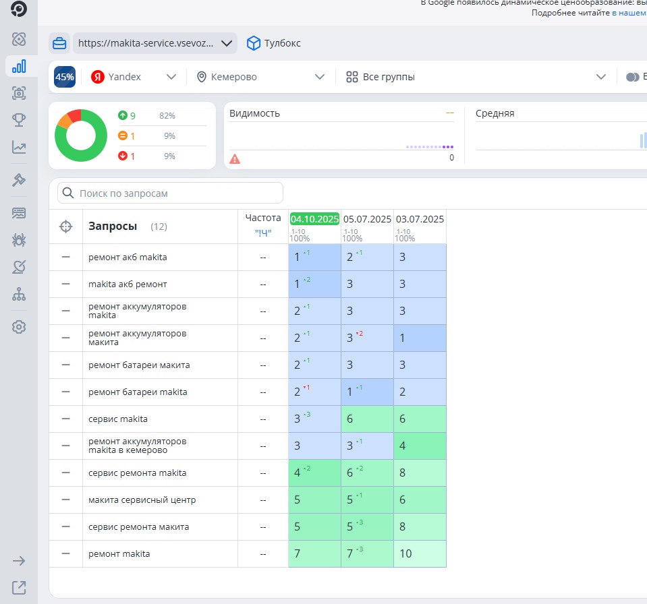Viewport: 647px width, 604px height.
Task: Select the 04.10.2025 date column header
Action: 314,219
